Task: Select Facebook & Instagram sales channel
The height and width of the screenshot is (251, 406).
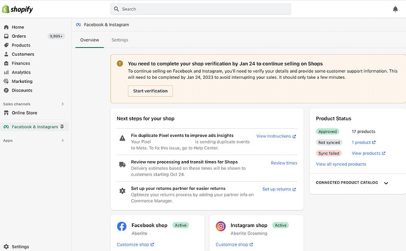Action: point(34,127)
